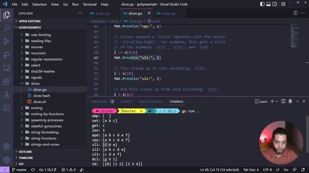Screen dimensions: 309x173
Task: Click the Explorer more actions ellipsis
Action: [80, 13]
